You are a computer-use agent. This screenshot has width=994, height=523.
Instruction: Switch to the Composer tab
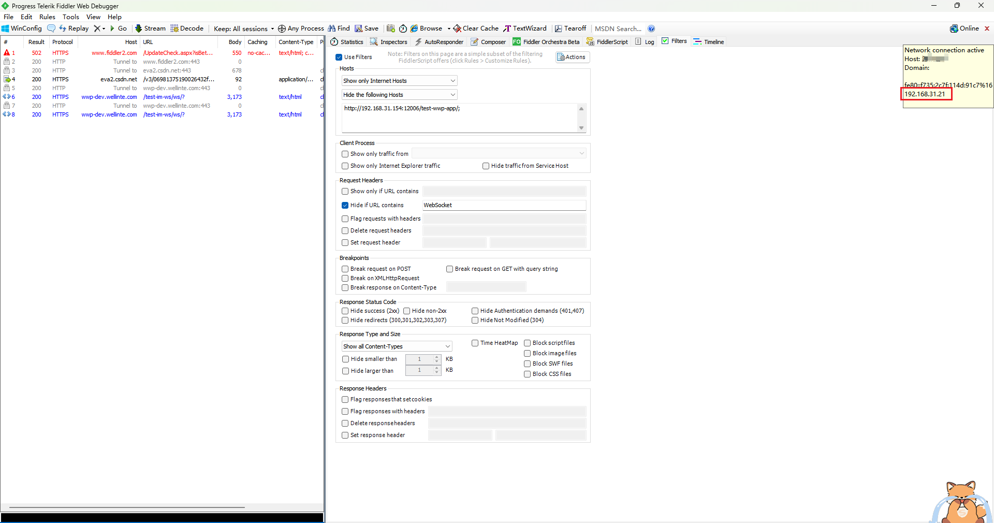(x=488, y=42)
